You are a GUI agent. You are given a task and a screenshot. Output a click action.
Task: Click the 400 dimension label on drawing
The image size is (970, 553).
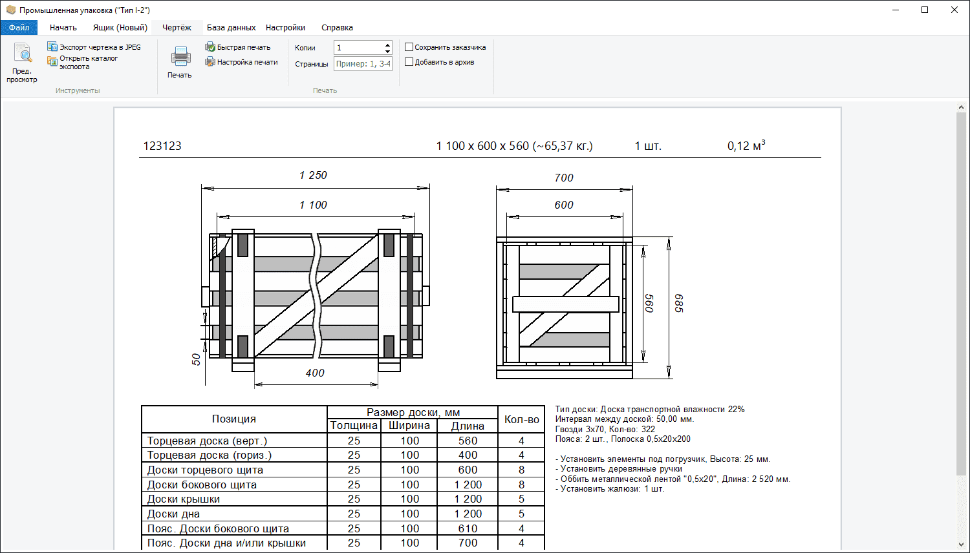pos(315,373)
